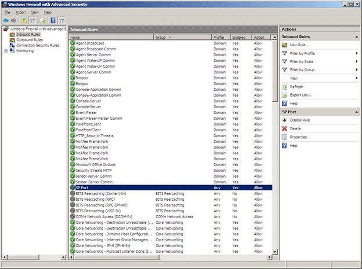Viewport: 362px width, 269px height.
Task: Collapse the SP Port actions section
Action: [357, 112]
